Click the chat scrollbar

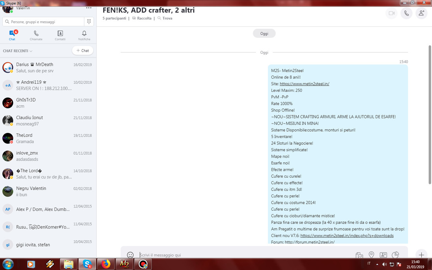point(430,115)
